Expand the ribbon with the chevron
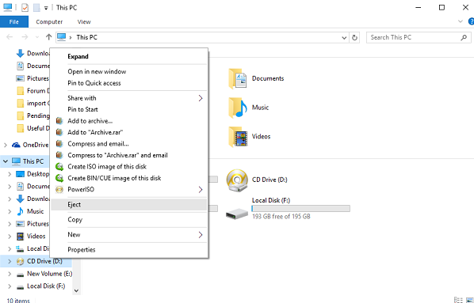474x303 pixels. pyautogui.click(x=460, y=21)
